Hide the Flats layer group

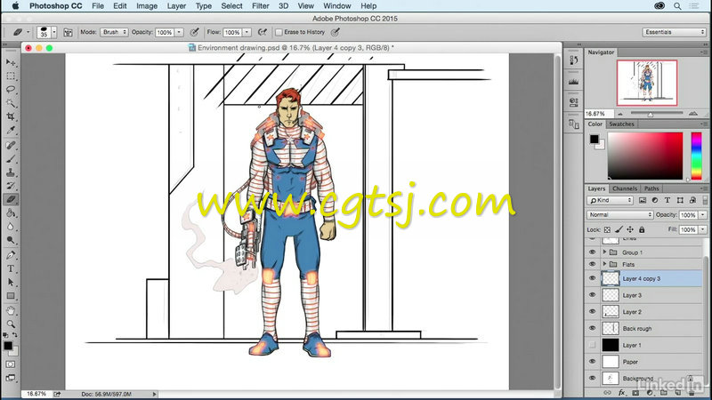tap(592, 264)
